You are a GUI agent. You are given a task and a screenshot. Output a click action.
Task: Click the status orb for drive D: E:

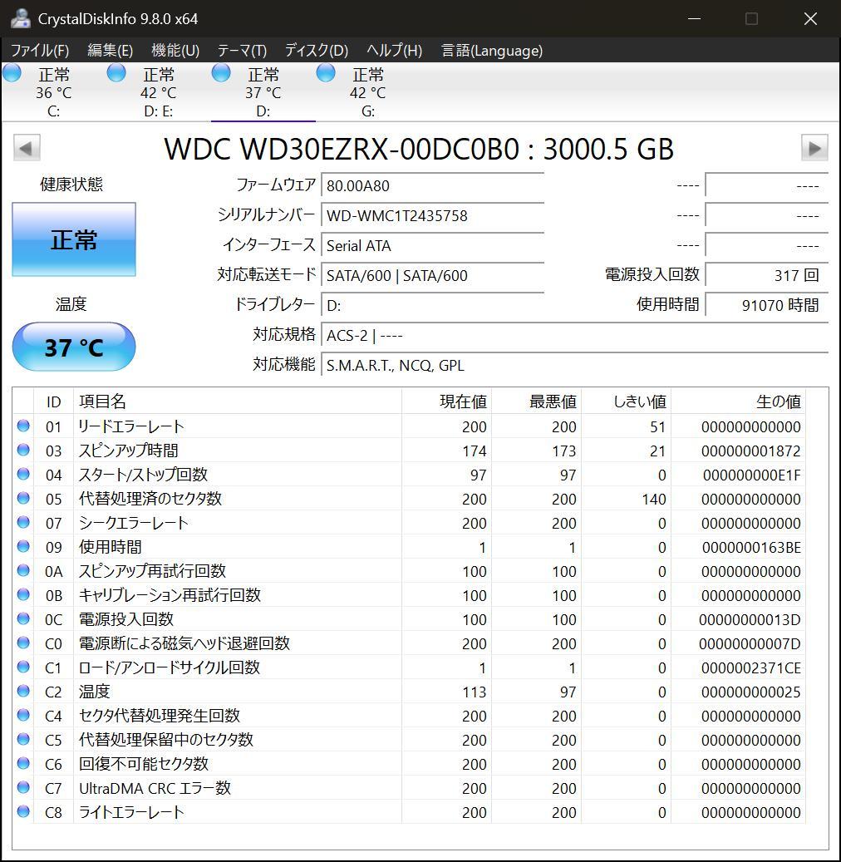pos(116,72)
